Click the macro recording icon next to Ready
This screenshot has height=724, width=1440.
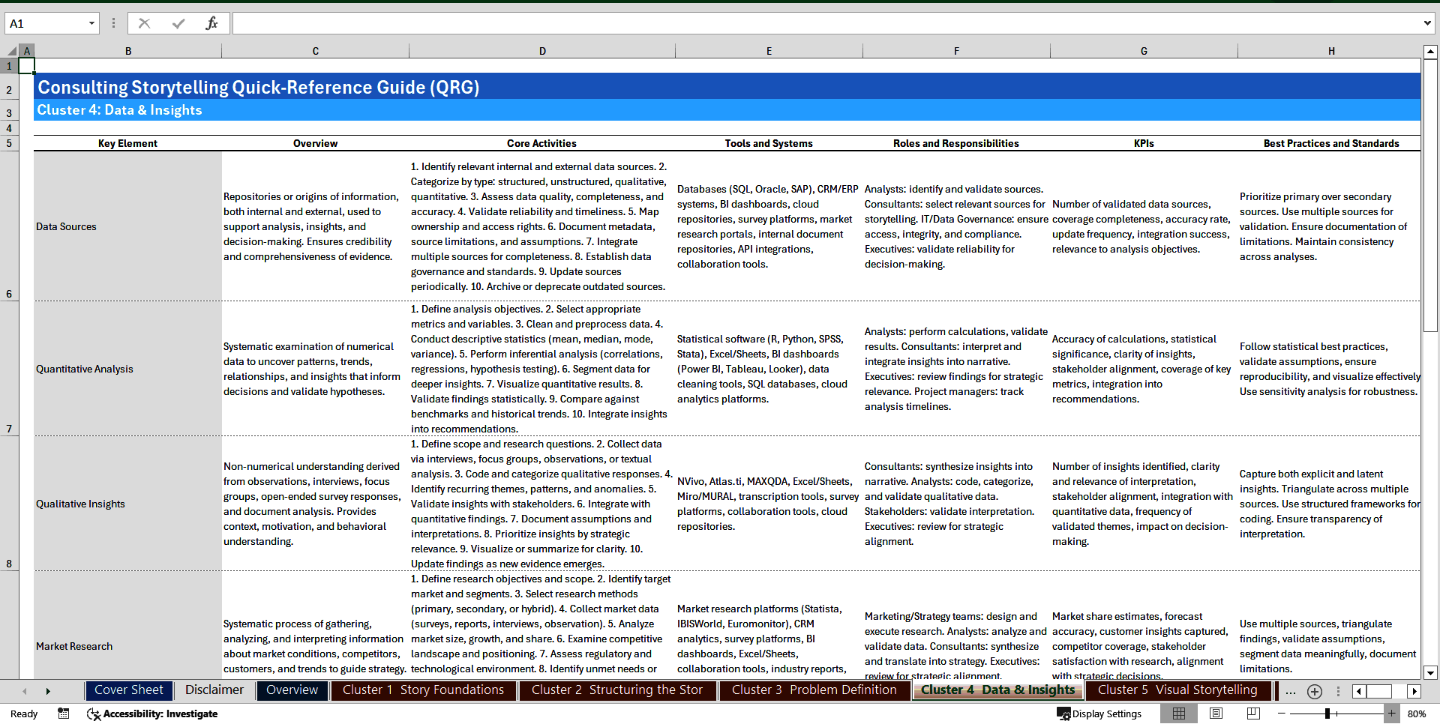(63, 714)
